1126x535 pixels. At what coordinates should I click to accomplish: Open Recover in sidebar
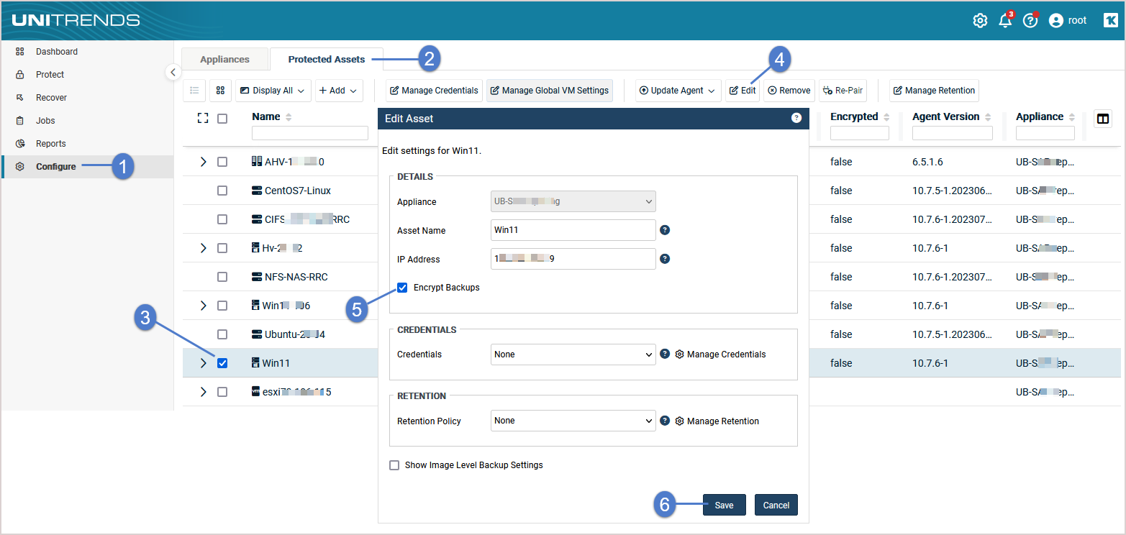pos(87,98)
